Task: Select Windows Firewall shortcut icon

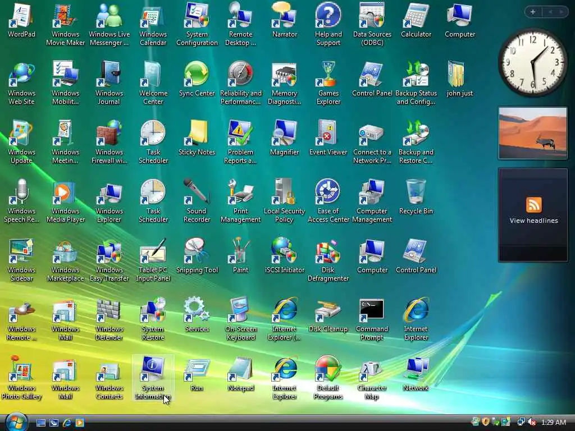Action: tap(109, 142)
